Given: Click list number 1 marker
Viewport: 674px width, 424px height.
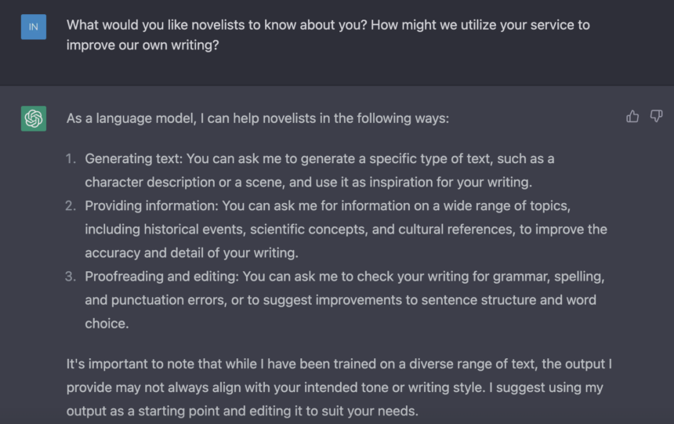Looking at the screenshot, I should click(71, 158).
